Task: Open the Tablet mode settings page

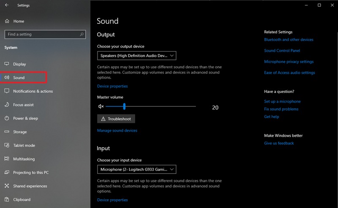Action: [24, 146]
